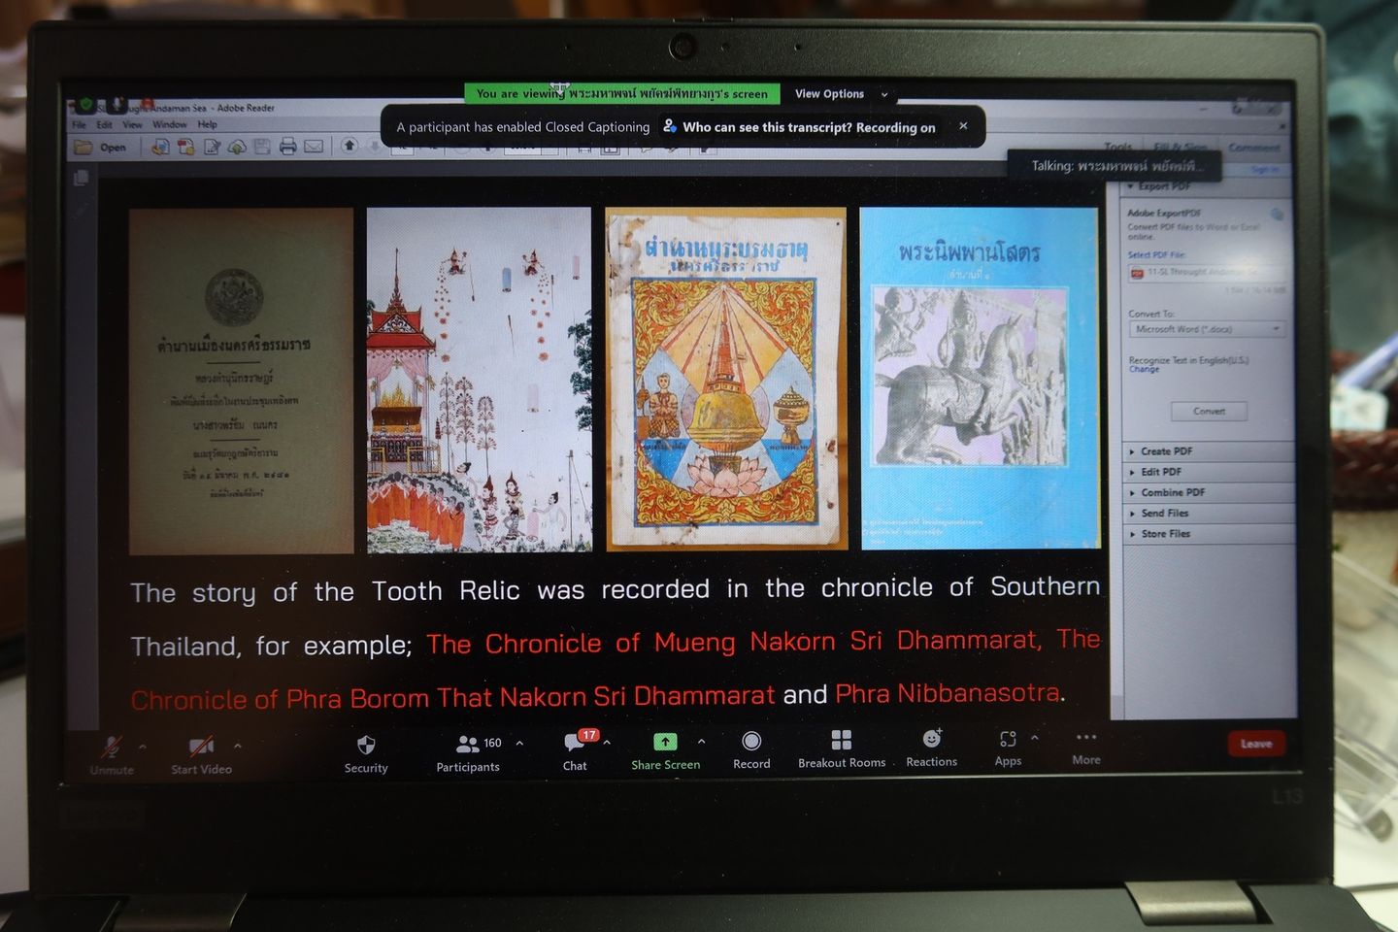Viewport: 1398px width, 932px height.
Task: Expand the Participants options arrow
Action: (x=519, y=743)
